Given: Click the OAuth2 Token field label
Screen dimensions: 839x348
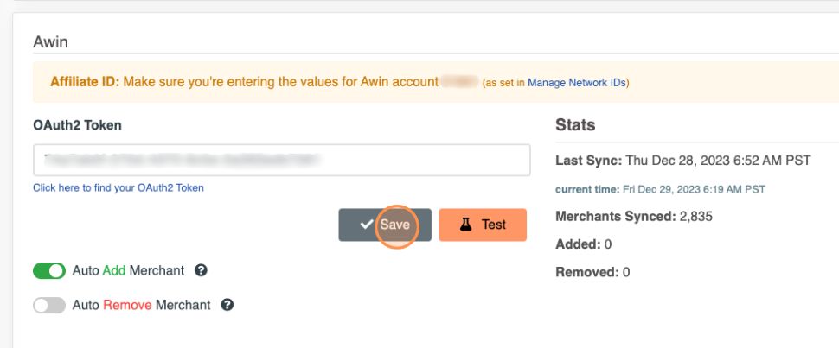Looking at the screenshot, I should pos(77,125).
